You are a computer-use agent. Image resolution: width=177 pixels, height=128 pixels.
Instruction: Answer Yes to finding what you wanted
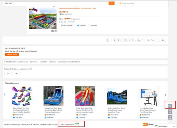(x=8, y=74)
